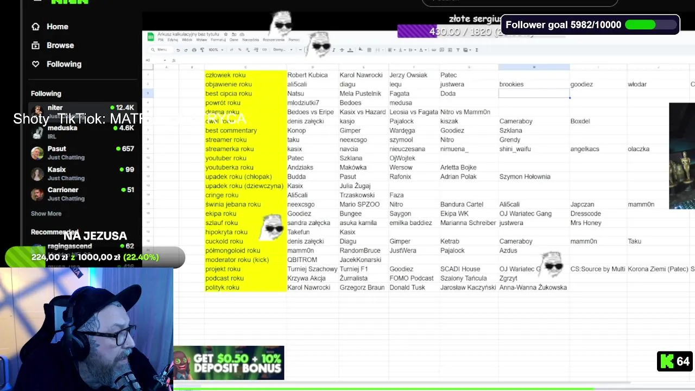The height and width of the screenshot is (391, 695).
Task: Click the cell name box showing H3
Action: (x=155, y=60)
